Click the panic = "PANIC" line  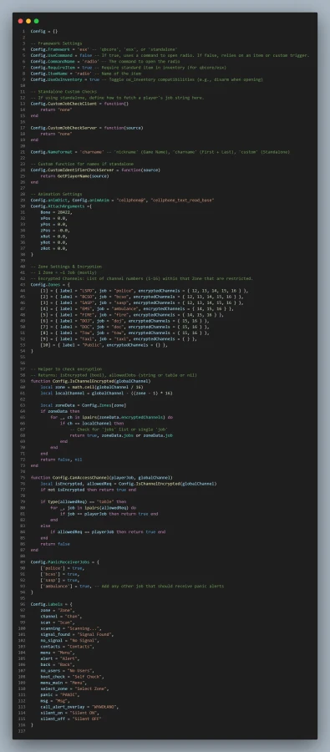[x=60, y=694]
